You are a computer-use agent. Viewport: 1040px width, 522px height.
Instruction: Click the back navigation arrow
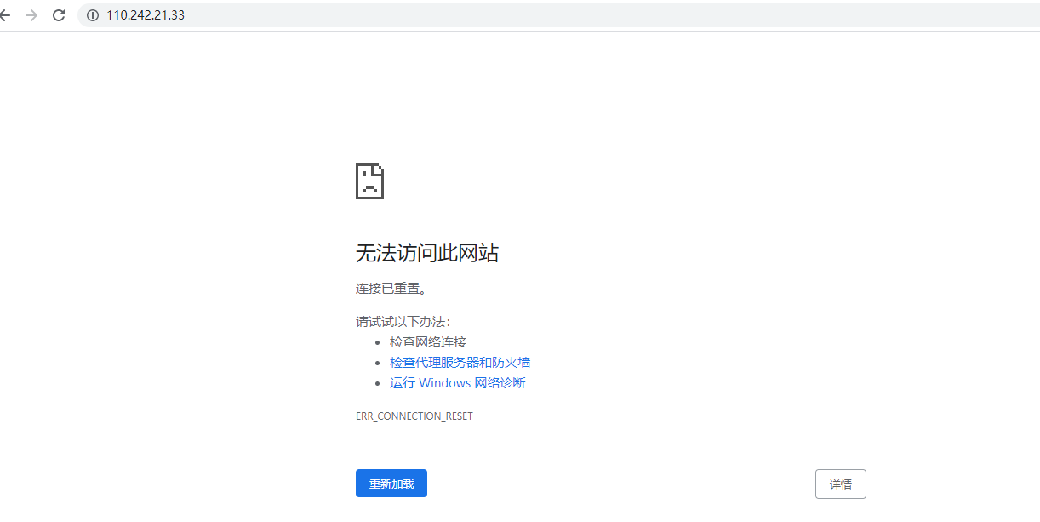[7, 14]
